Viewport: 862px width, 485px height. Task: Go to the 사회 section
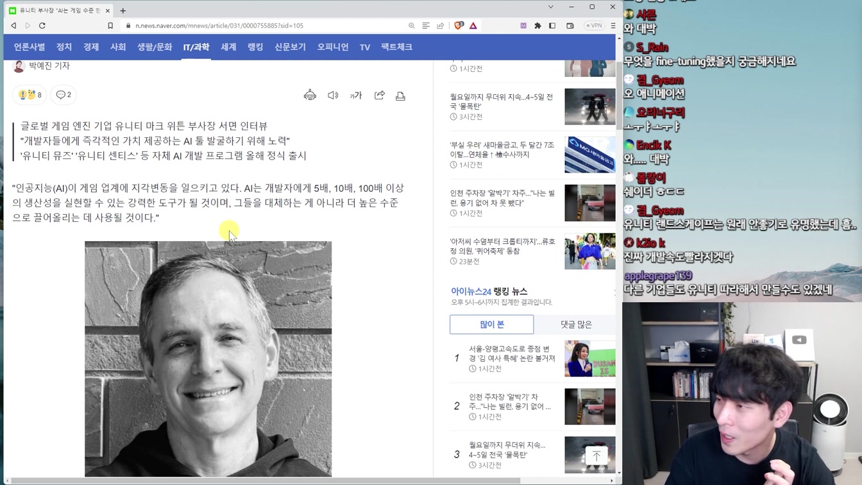click(118, 47)
